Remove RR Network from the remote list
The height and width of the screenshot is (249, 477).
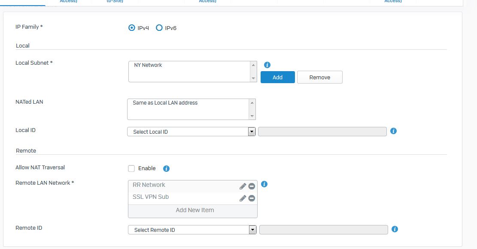(252, 186)
